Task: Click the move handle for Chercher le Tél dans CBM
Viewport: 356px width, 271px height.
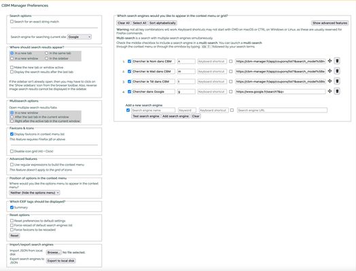Action: 330,81
